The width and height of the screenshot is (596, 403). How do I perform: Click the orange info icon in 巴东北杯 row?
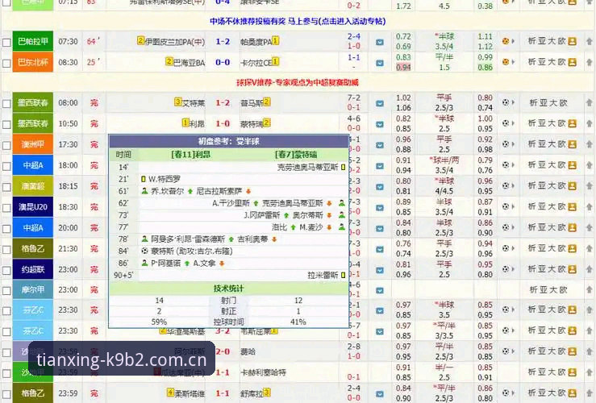click(572, 62)
